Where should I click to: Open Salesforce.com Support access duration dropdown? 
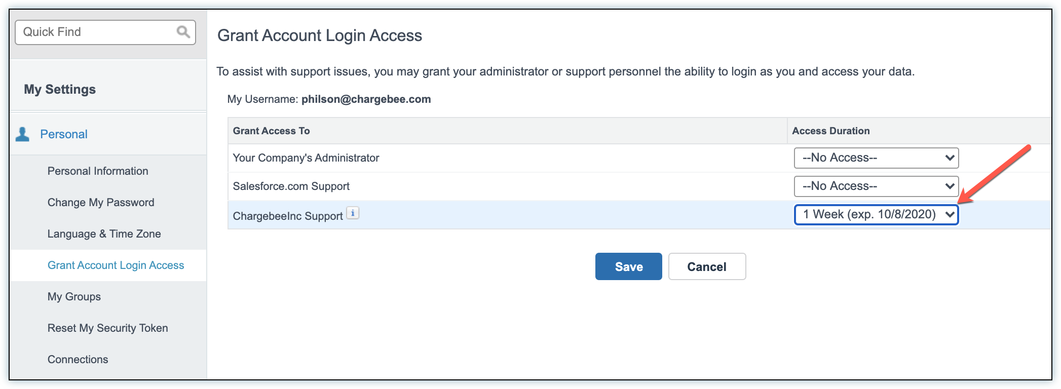pos(876,186)
